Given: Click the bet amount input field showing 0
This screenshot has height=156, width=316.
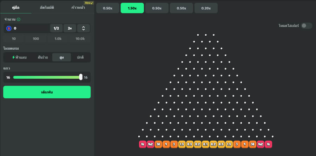Looking at the screenshot, I should tap(27, 29).
